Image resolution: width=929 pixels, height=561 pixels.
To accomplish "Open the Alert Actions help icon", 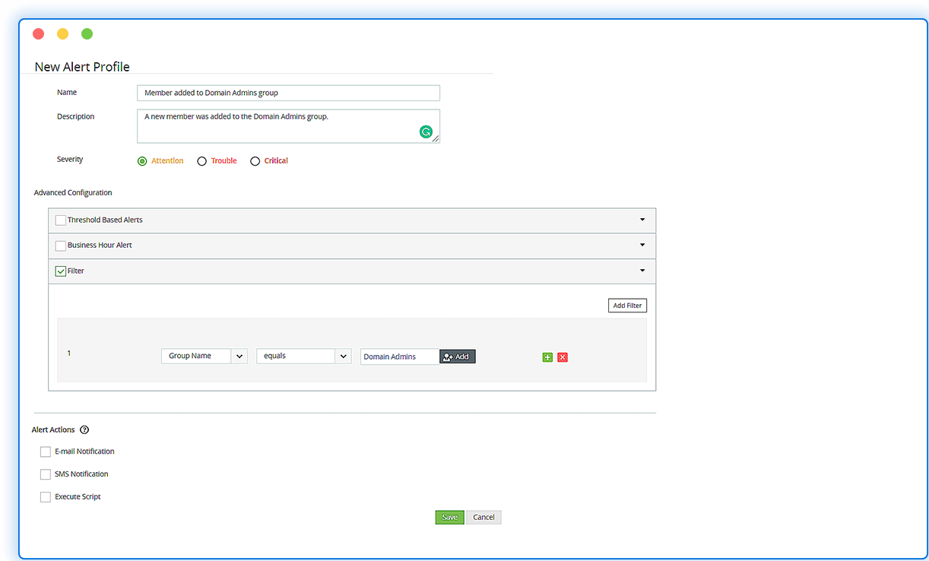I will pyautogui.click(x=84, y=429).
